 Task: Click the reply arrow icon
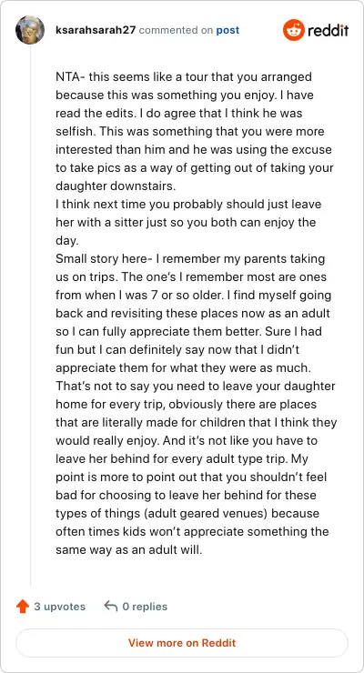111,607
